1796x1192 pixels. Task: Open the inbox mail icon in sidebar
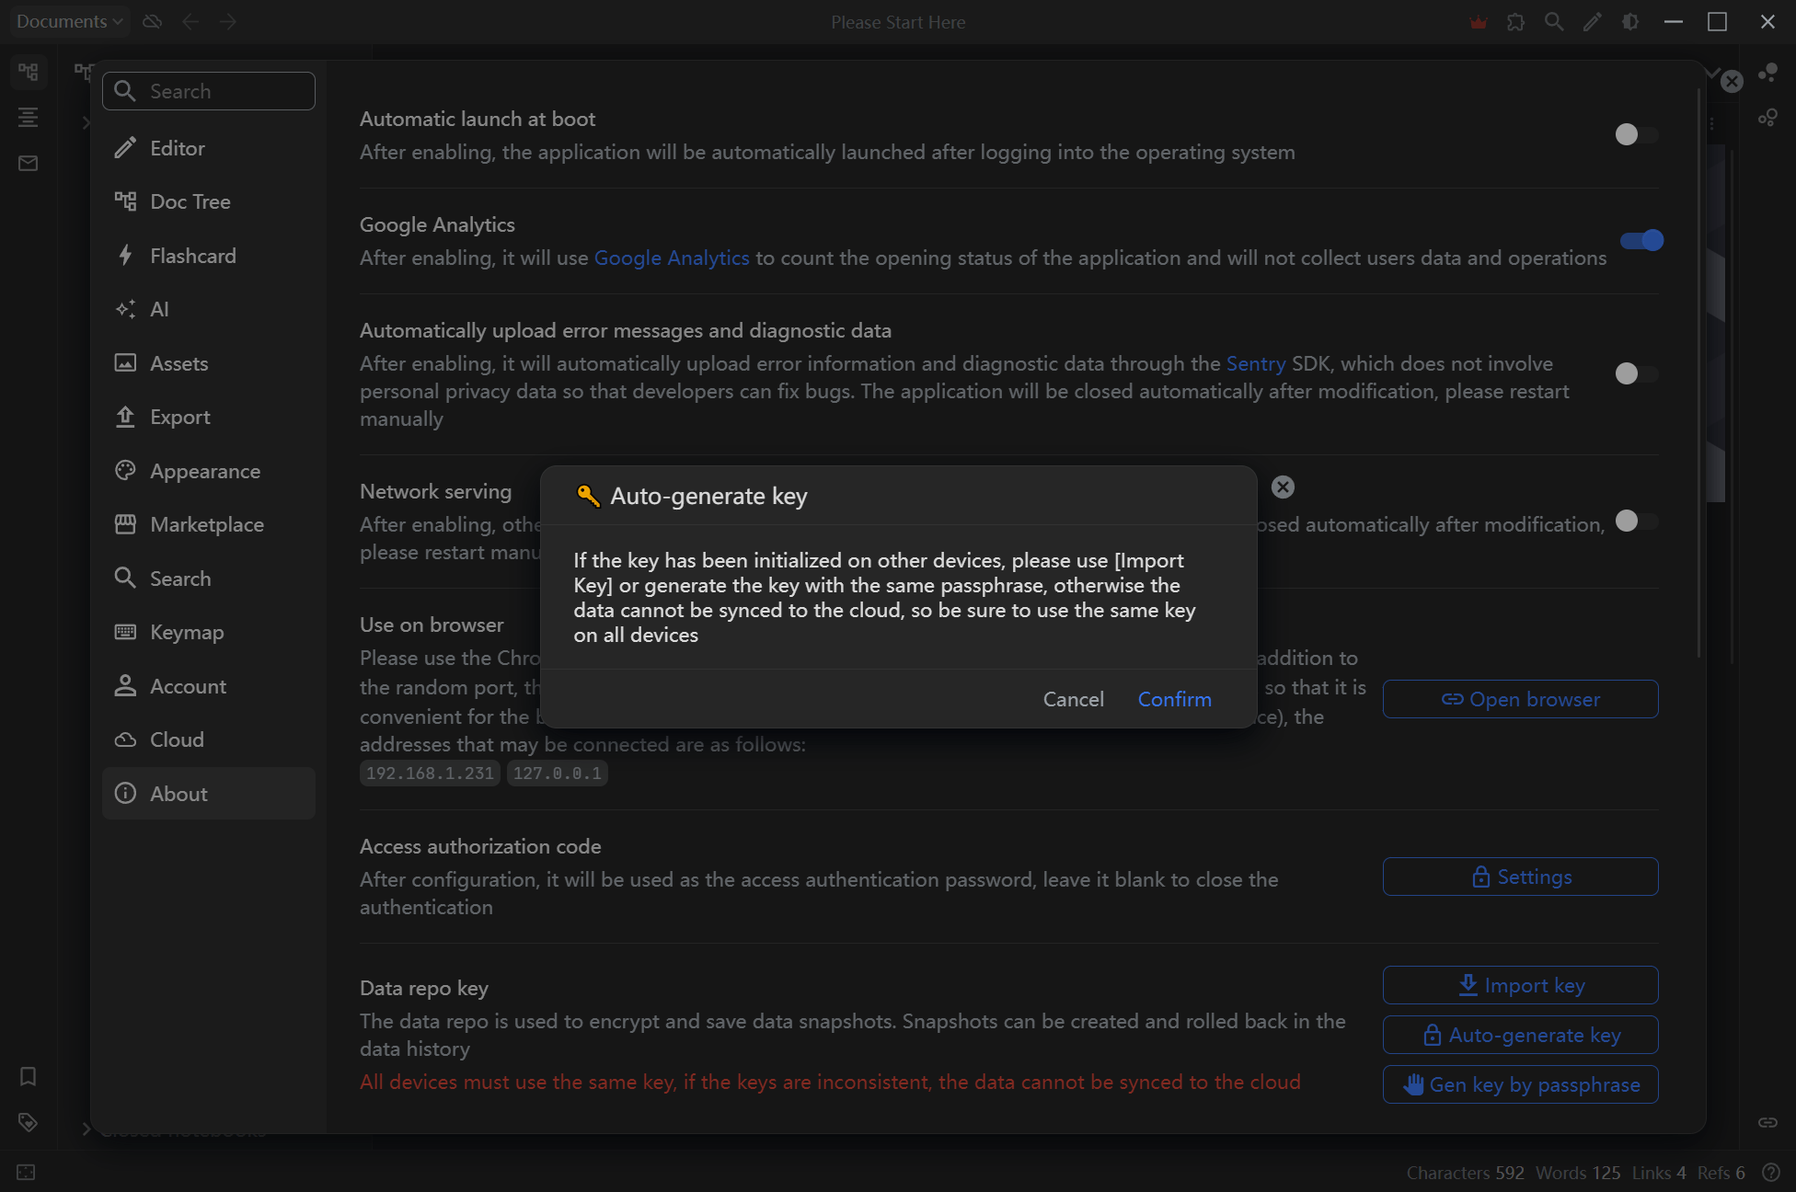(x=28, y=163)
